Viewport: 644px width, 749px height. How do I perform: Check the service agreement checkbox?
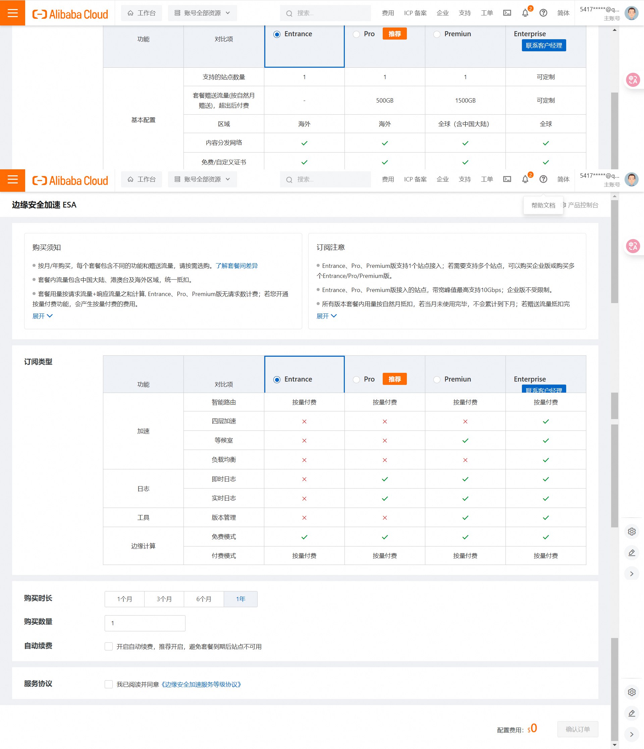pos(108,684)
